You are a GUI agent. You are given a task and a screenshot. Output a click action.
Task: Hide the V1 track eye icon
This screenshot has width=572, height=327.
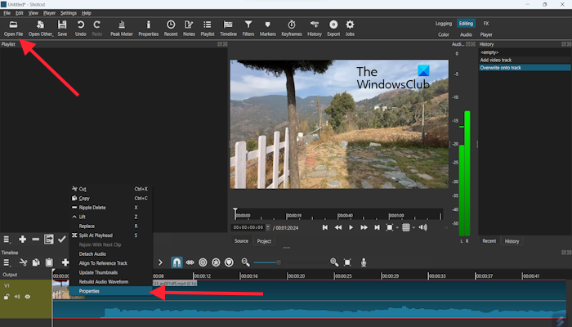click(27, 297)
